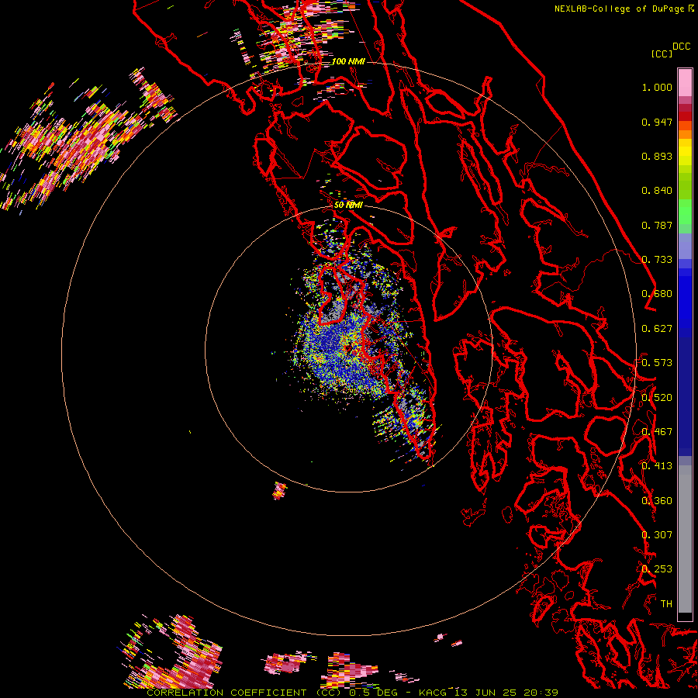Click the 0.573 scale label
Viewport: 698px width, 698px height.
tap(657, 363)
